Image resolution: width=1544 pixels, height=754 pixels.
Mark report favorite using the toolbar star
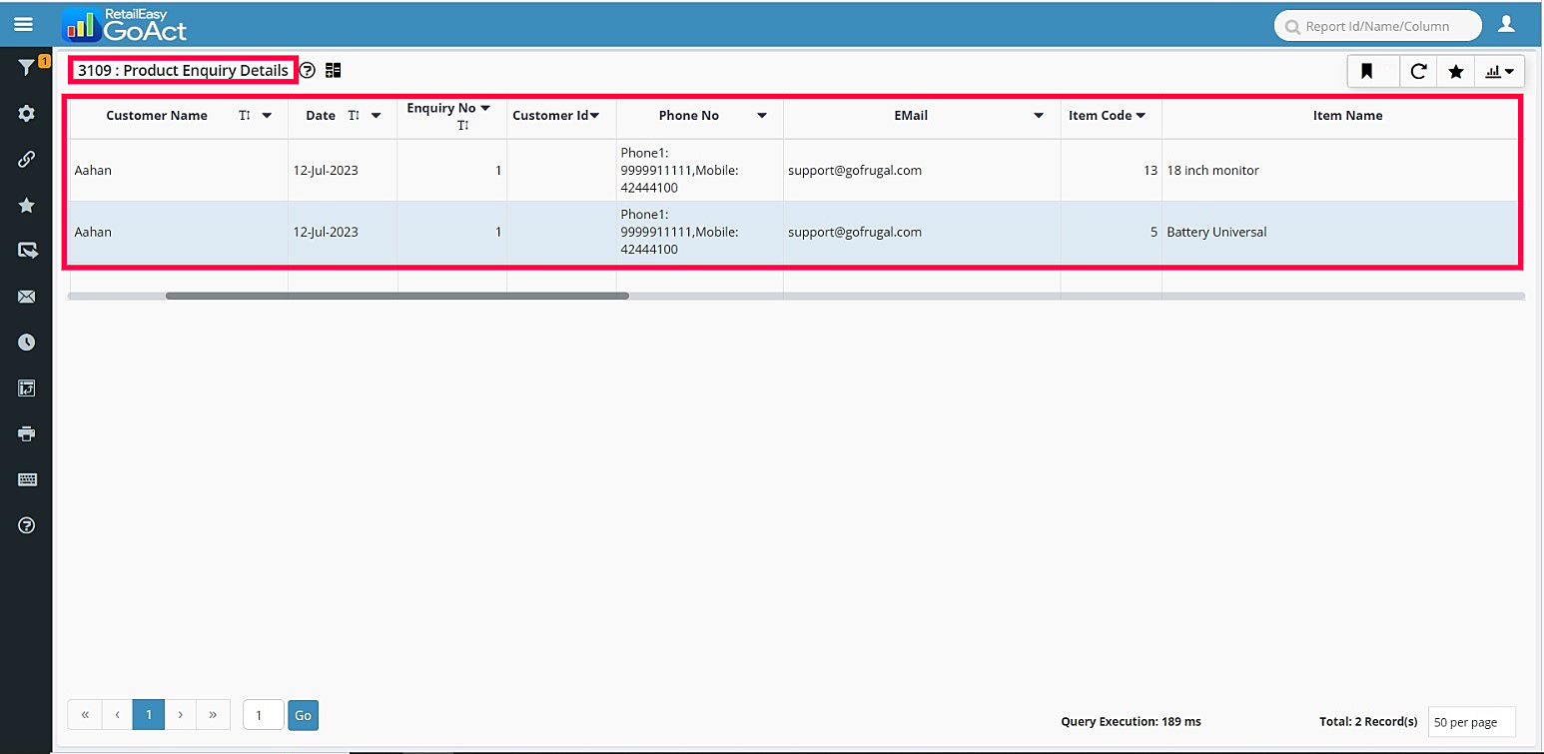click(x=1456, y=71)
